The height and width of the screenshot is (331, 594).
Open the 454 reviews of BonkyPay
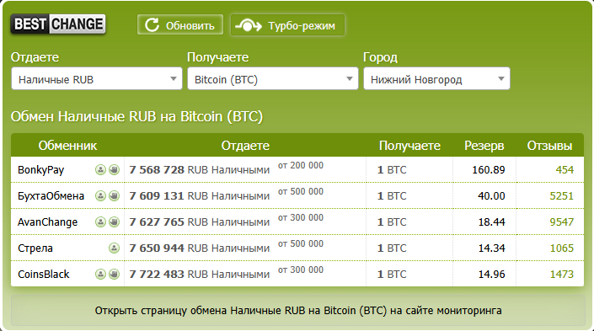point(565,169)
